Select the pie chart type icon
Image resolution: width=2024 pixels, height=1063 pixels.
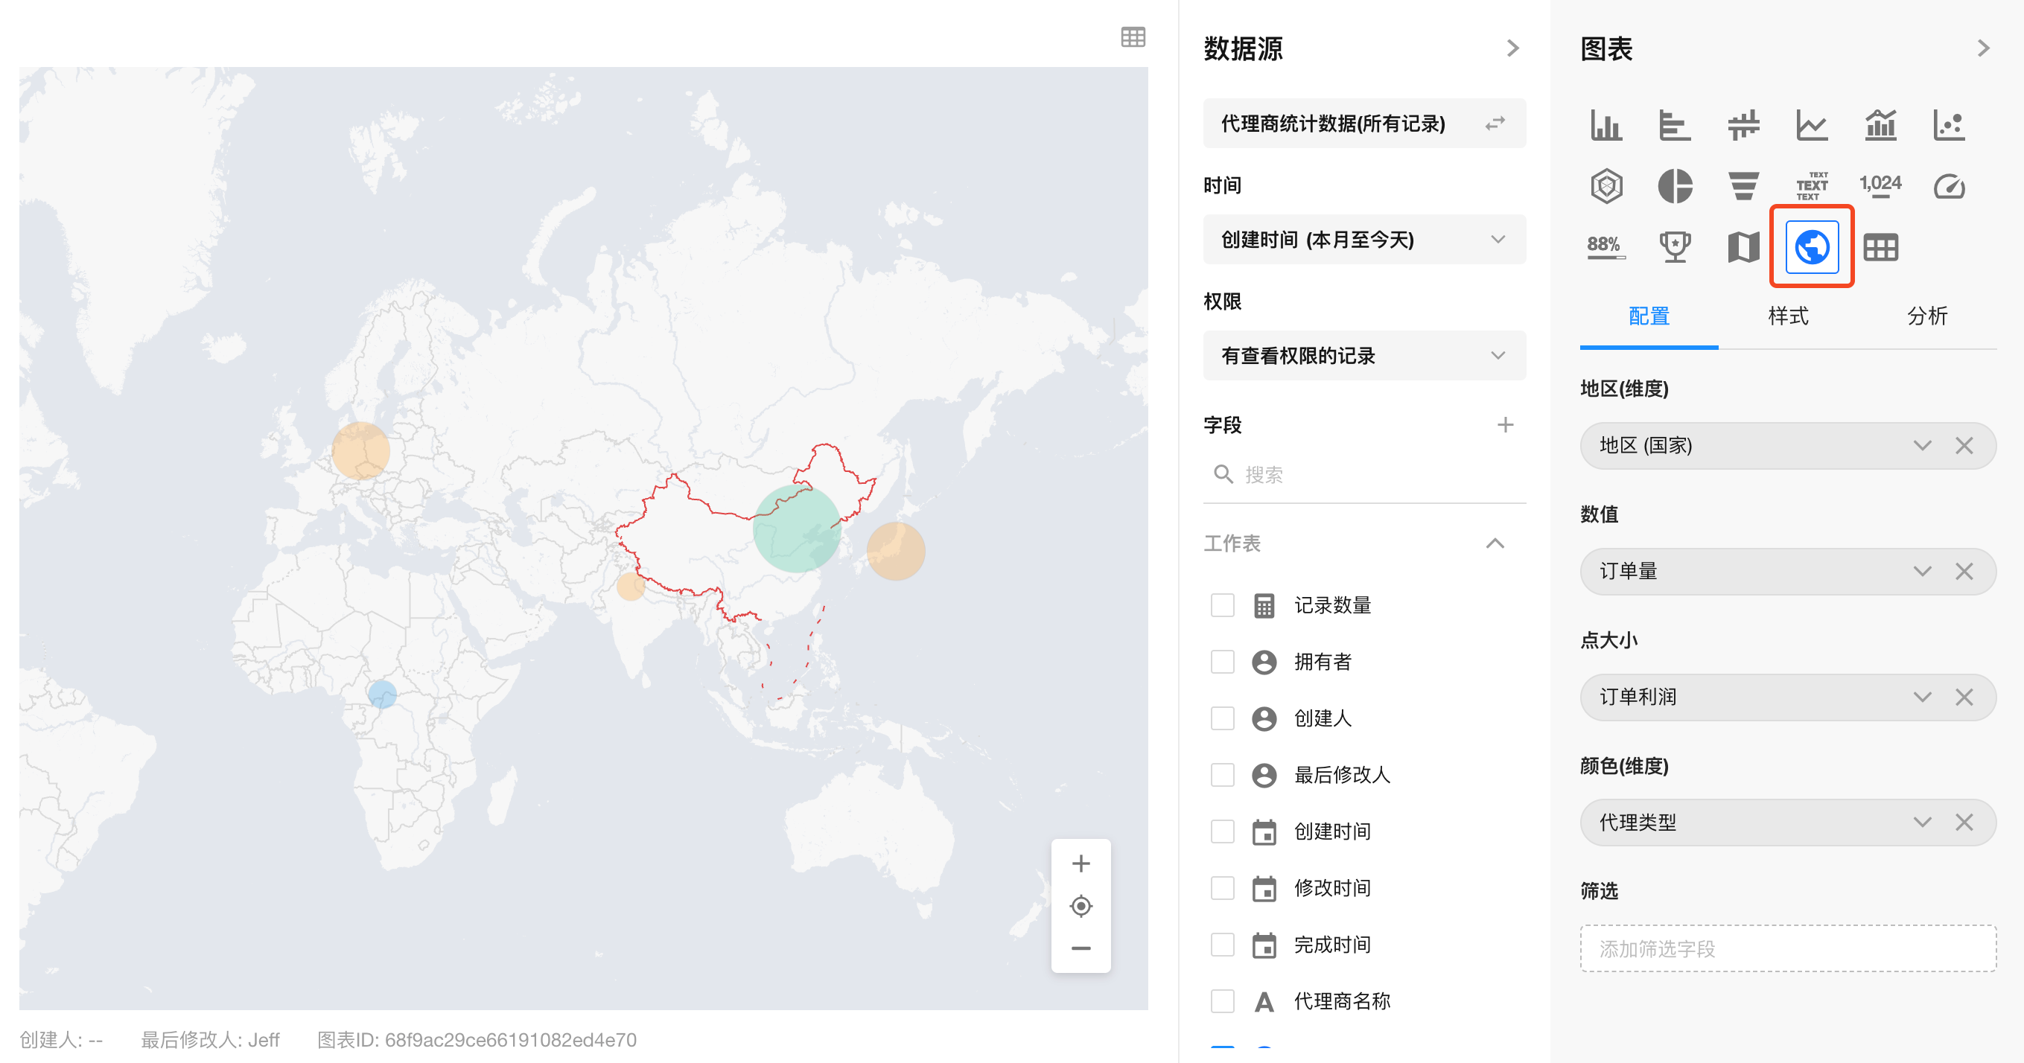[1674, 186]
